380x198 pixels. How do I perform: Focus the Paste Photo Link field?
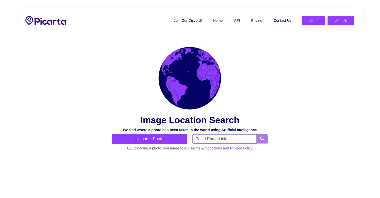pos(224,139)
